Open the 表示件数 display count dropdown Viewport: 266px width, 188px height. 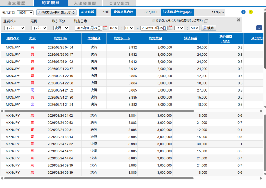point(25,12)
